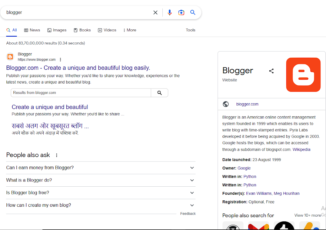The height and width of the screenshot is (230, 326).
Task: Open the Blogger.com main result title link
Action: tap(78, 68)
